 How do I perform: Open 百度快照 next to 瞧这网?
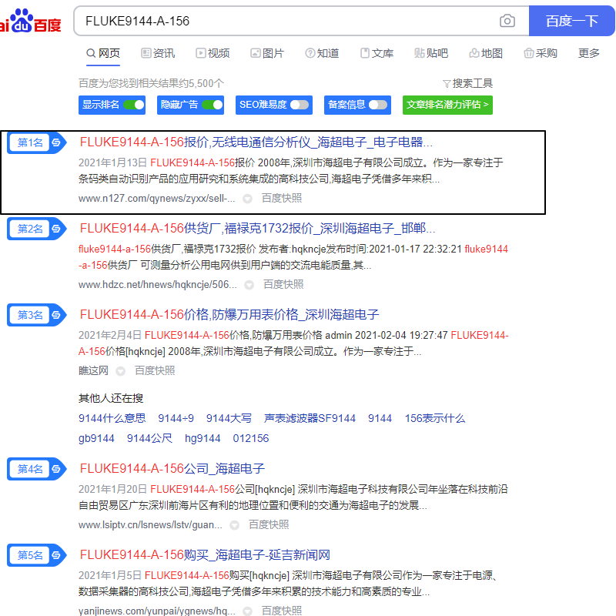tap(155, 371)
